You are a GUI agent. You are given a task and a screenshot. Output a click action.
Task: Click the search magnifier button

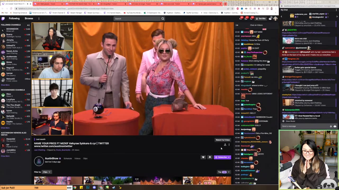click(163, 18)
